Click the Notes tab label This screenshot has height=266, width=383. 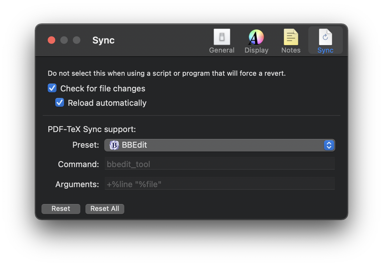click(291, 50)
